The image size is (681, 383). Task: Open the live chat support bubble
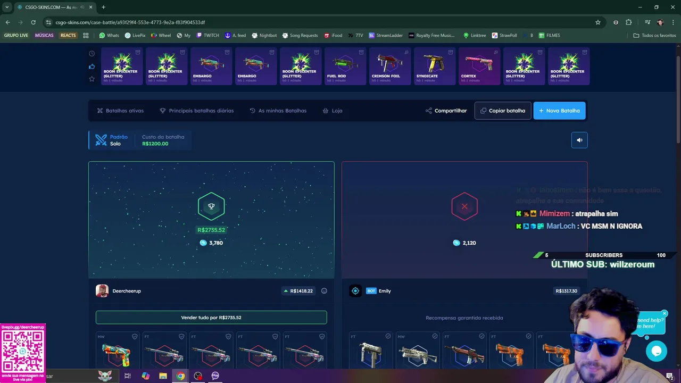(x=656, y=351)
